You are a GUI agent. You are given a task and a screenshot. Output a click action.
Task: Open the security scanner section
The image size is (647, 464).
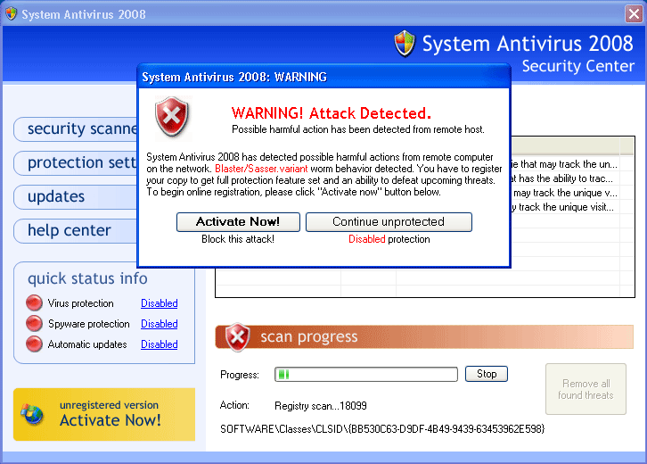pyautogui.click(x=77, y=129)
